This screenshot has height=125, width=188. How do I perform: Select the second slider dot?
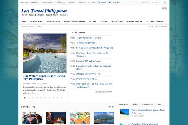[x=29, y=98]
